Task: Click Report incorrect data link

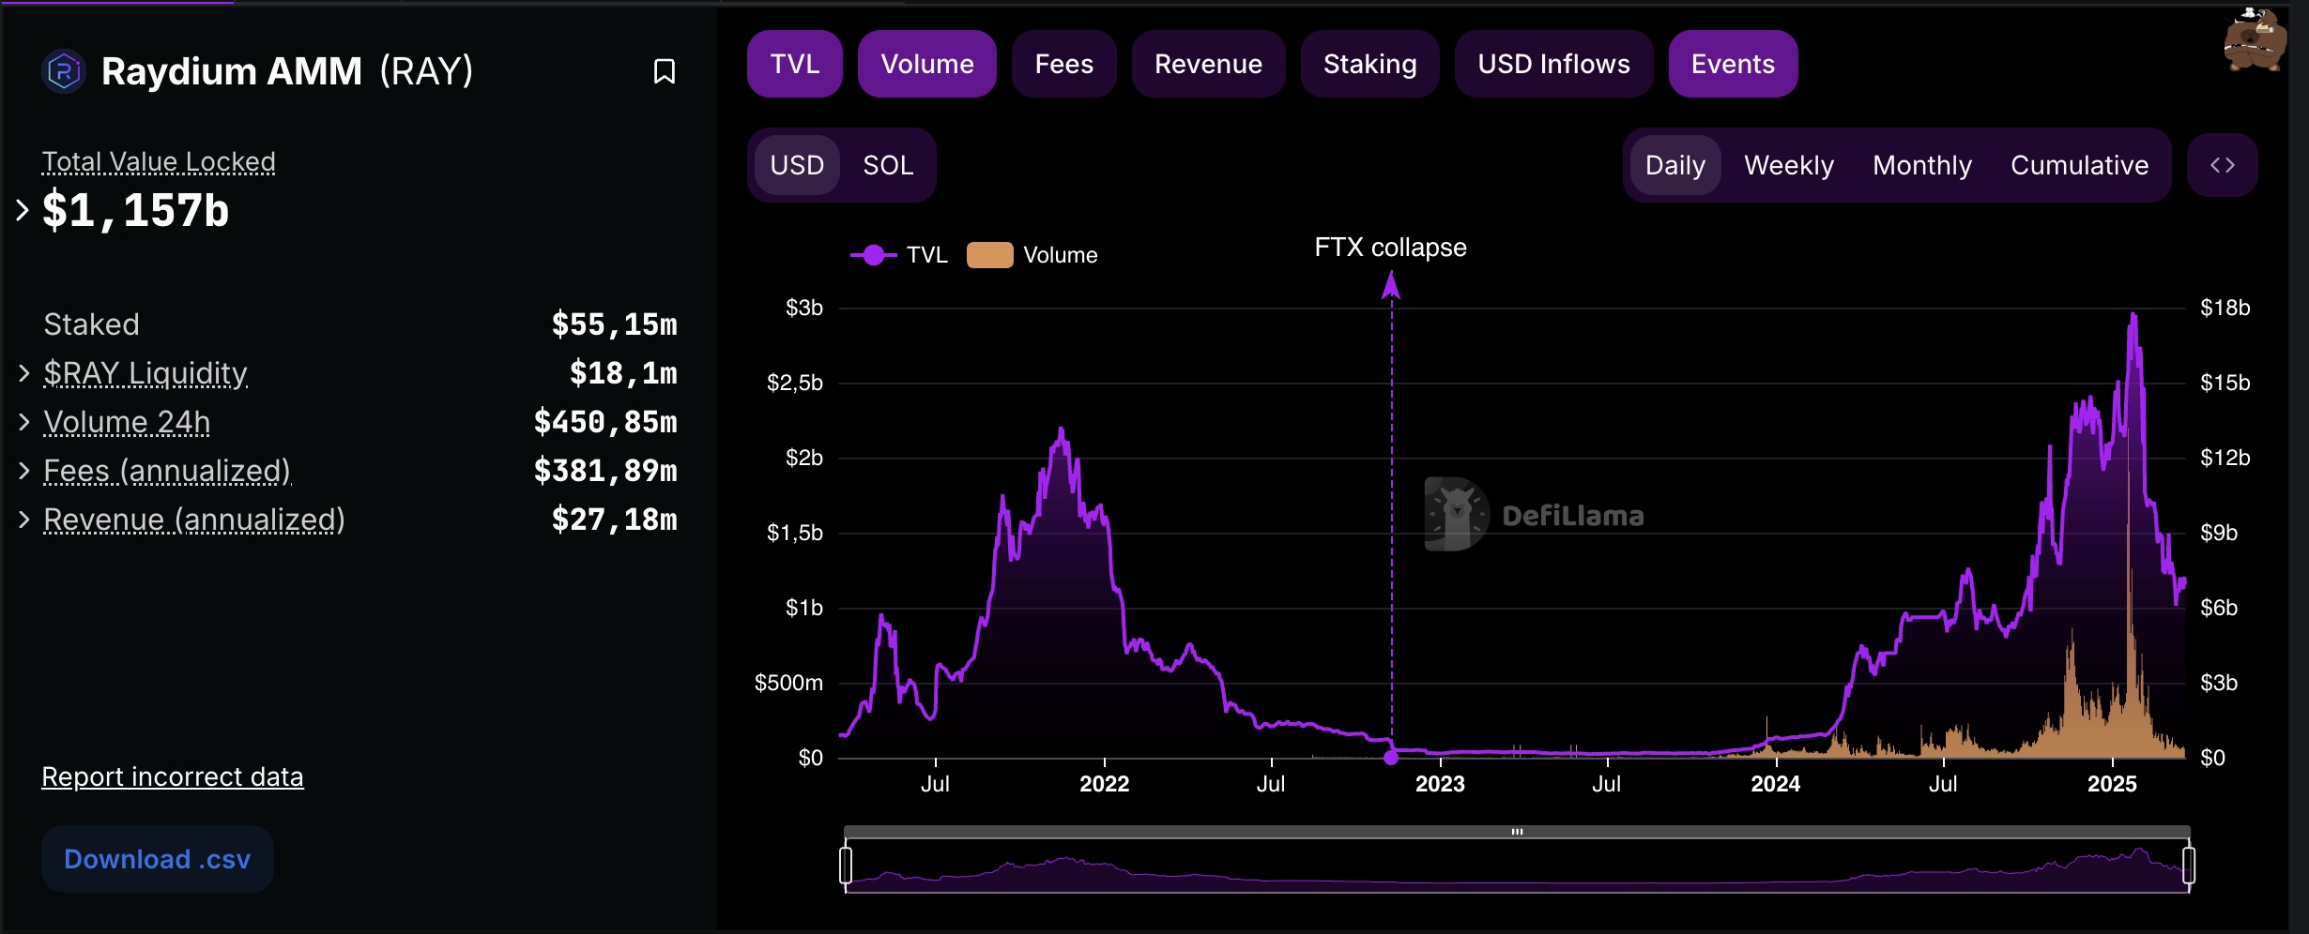Action: (x=173, y=777)
